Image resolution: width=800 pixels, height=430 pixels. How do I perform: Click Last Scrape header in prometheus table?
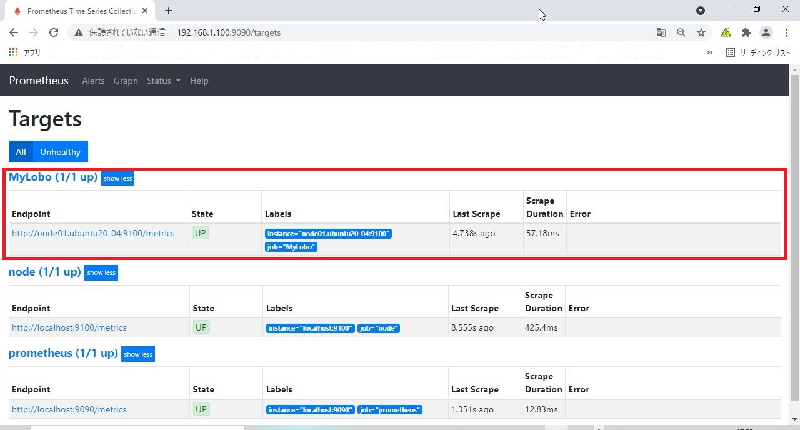(x=475, y=389)
